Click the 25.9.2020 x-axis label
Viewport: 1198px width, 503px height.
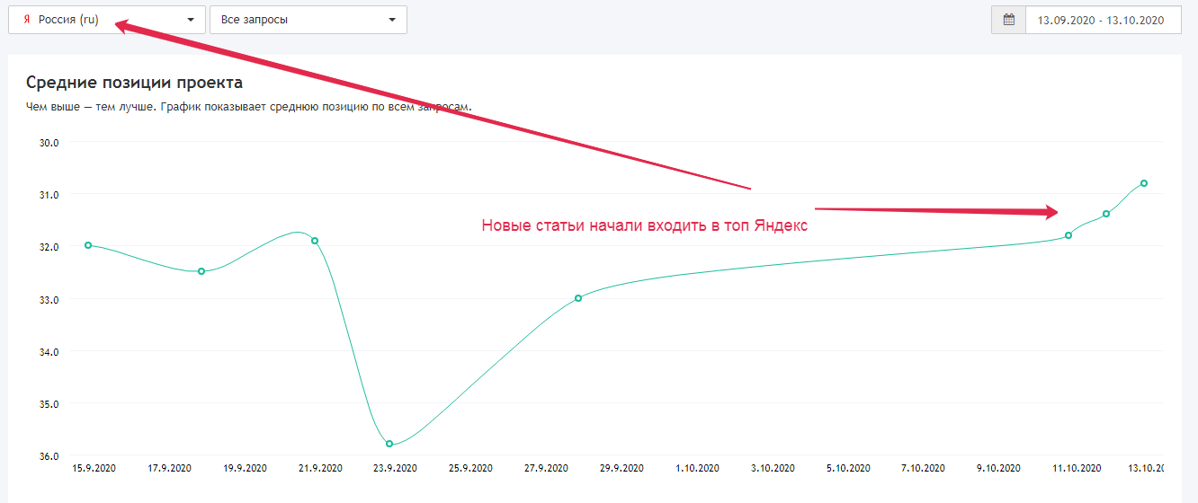[471, 468]
